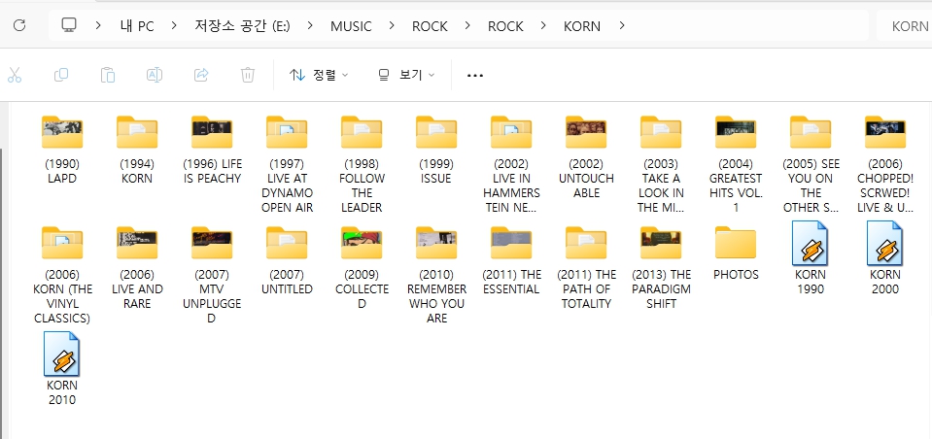Expand chevron after the PC monitor icon
932x439 pixels.
(x=98, y=25)
